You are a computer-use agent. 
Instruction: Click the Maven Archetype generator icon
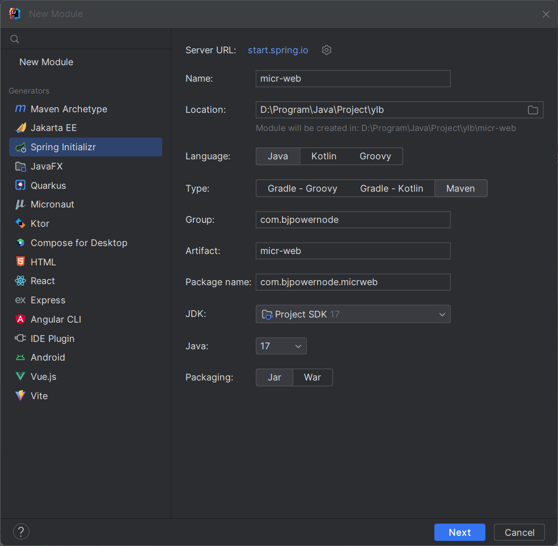coord(20,108)
